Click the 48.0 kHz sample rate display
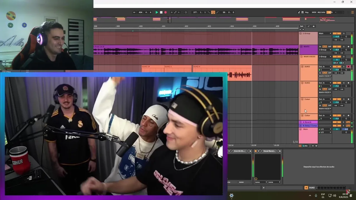Screen dimensions: 356x200 (321, 12)
